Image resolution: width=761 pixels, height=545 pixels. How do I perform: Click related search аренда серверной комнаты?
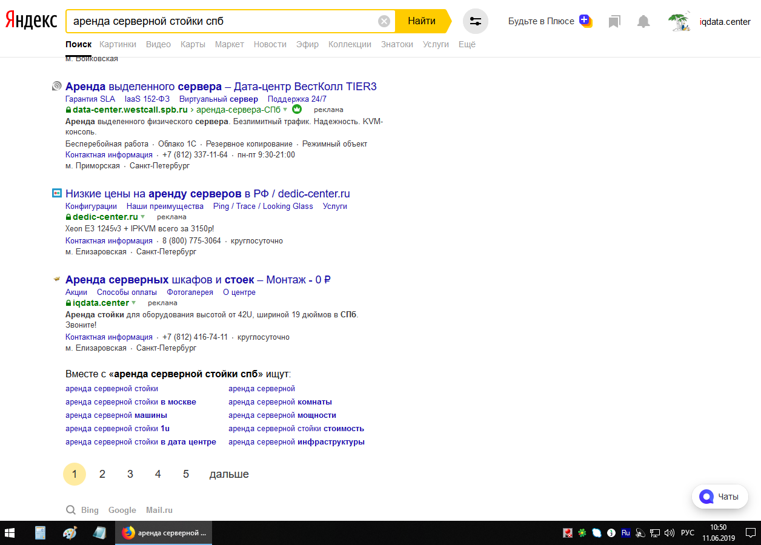(x=281, y=401)
